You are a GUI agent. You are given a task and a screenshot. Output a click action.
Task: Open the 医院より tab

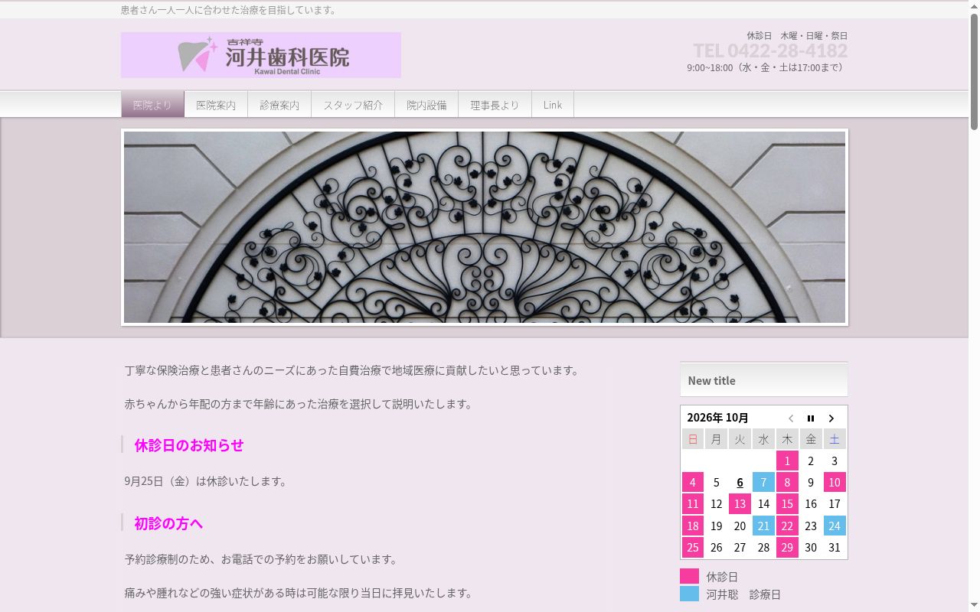click(152, 105)
